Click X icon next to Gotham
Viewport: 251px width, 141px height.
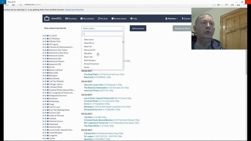(43, 118)
